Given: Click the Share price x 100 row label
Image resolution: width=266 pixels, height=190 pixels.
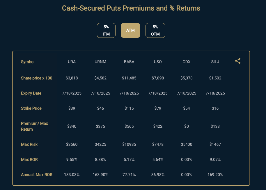Looking at the screenshot, I should point(37,78).
